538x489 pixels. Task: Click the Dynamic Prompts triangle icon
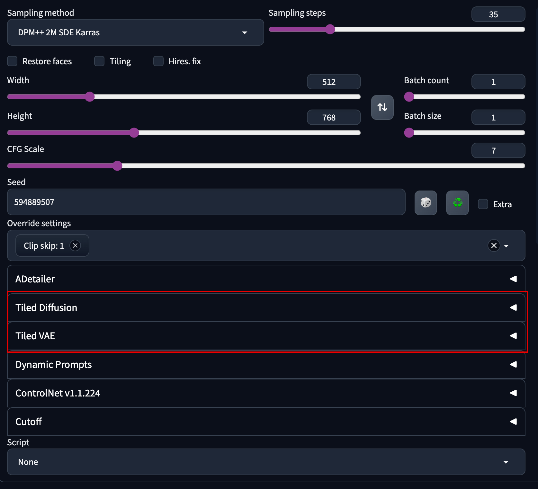pos(513,364)
